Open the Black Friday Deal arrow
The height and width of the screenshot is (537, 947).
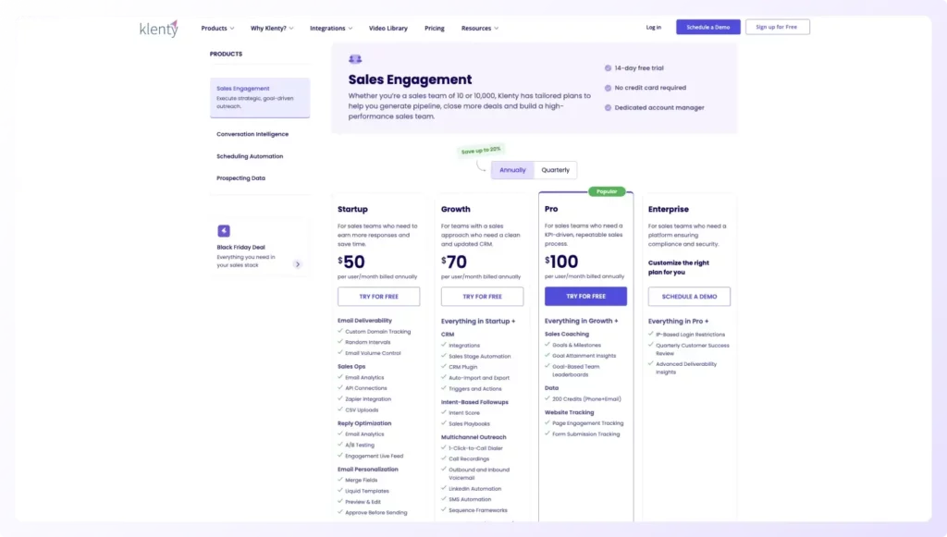coord(297,264)
